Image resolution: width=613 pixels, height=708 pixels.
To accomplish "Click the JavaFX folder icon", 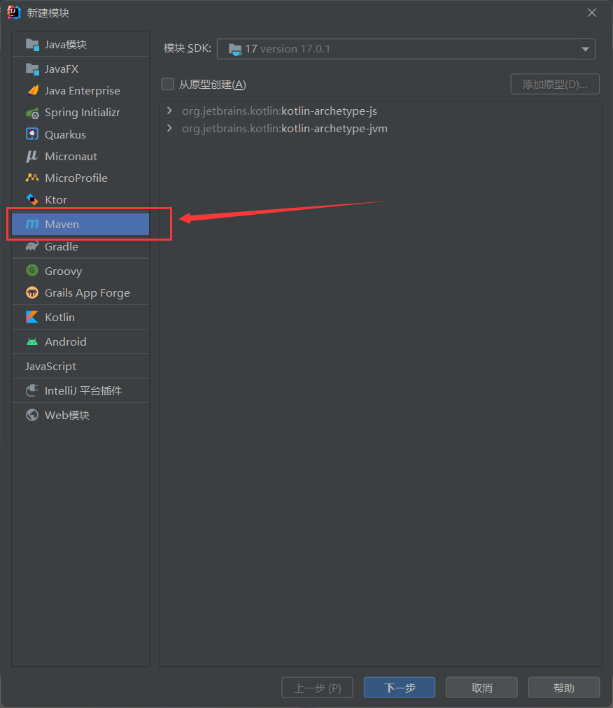I will [32, 69].
